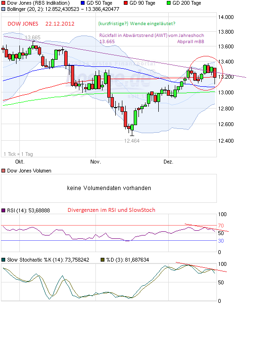Click the RSI '70' level label
This screenshot has height=345, width=275.
click(221, 226)
